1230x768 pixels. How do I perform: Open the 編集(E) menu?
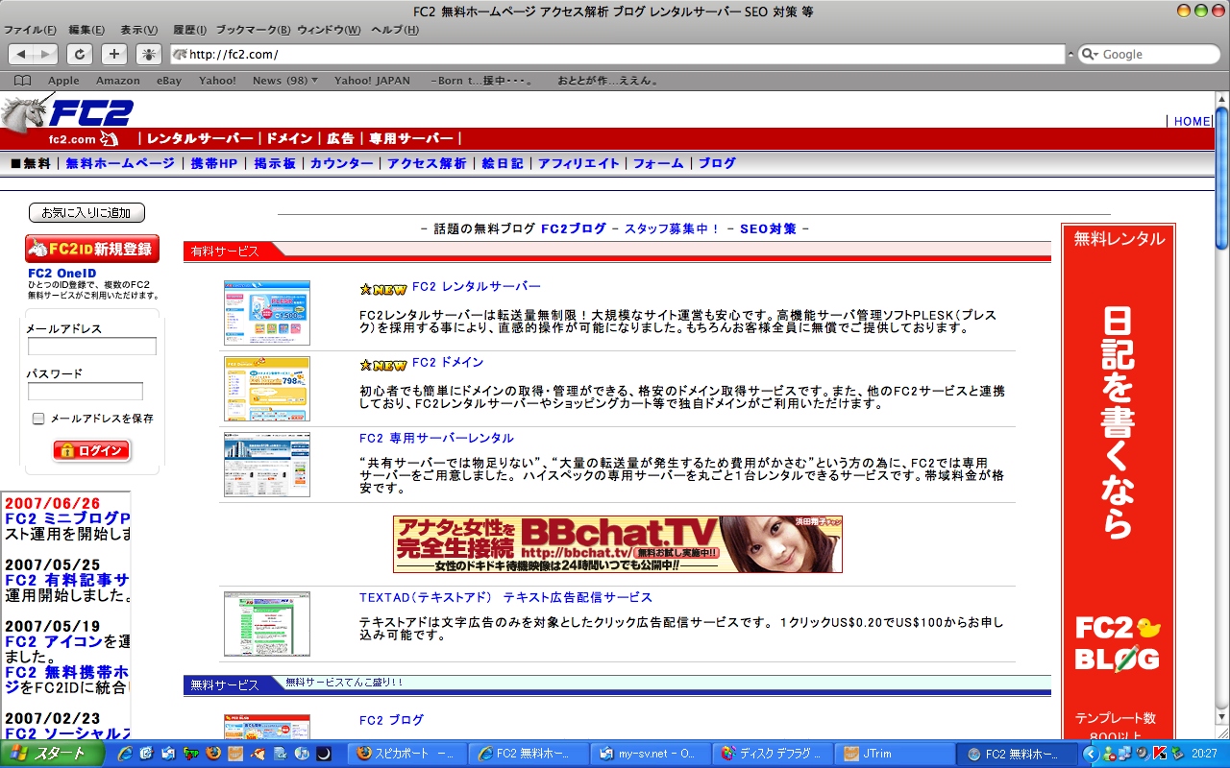pyautogui.click(x=87, y=30)
